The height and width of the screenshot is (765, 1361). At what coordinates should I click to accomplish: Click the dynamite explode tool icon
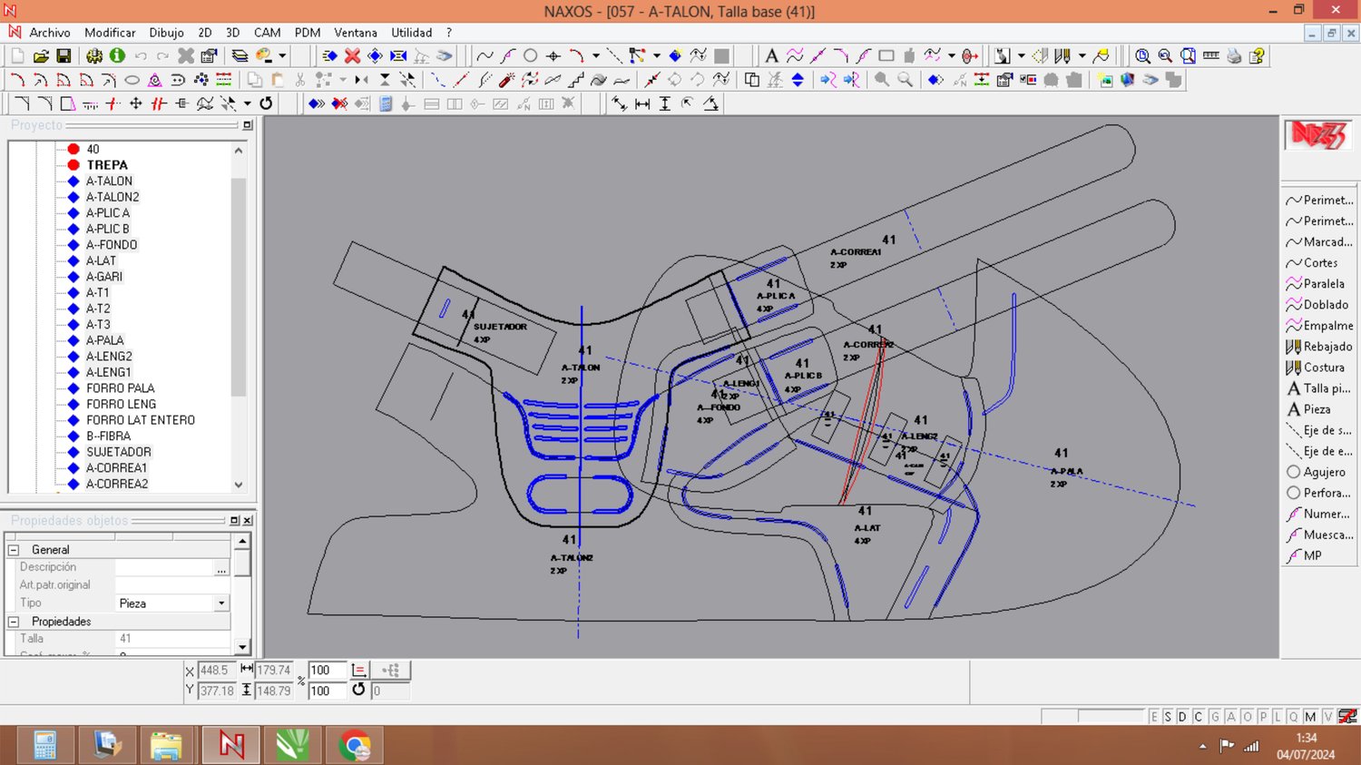(x=507, y=80)
